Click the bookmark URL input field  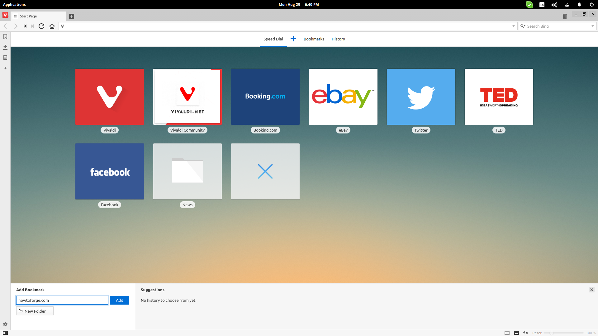[62, 300]
